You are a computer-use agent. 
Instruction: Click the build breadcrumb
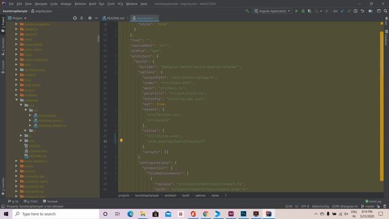click(185, 196)
